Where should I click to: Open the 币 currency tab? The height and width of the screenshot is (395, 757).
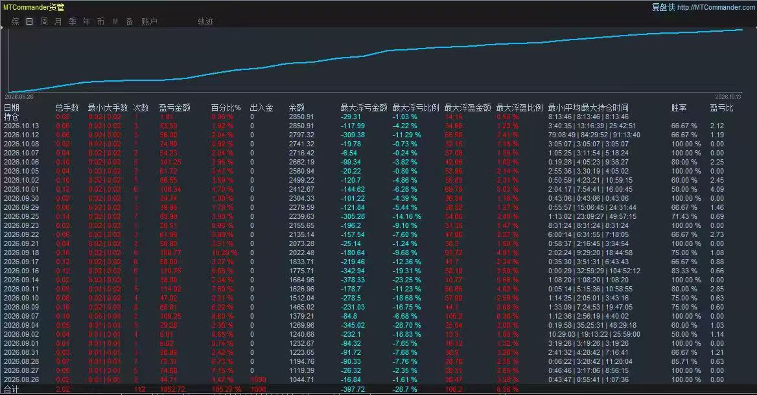(x=100, y=22)
